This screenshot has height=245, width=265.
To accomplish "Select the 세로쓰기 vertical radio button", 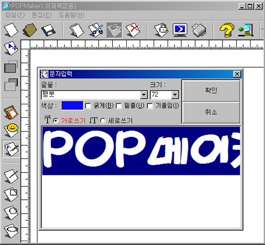I will 103,121.
